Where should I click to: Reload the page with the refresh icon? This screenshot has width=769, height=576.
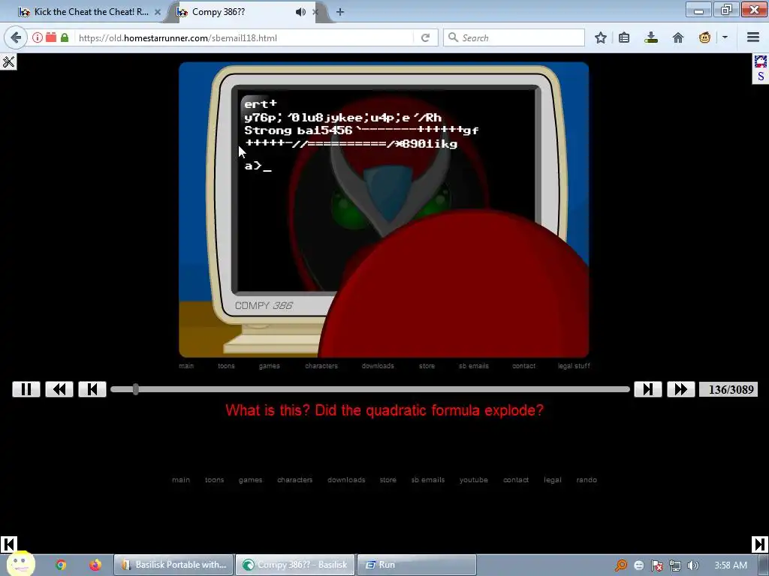[425, 37]
